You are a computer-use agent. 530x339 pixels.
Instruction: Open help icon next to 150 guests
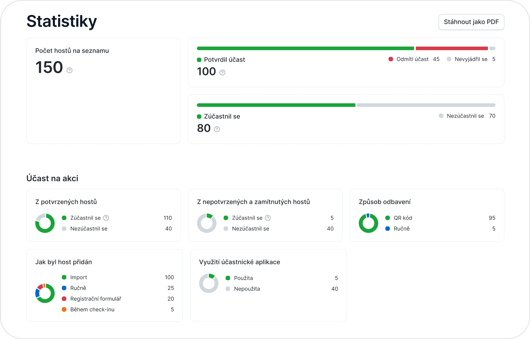[69, 70]
